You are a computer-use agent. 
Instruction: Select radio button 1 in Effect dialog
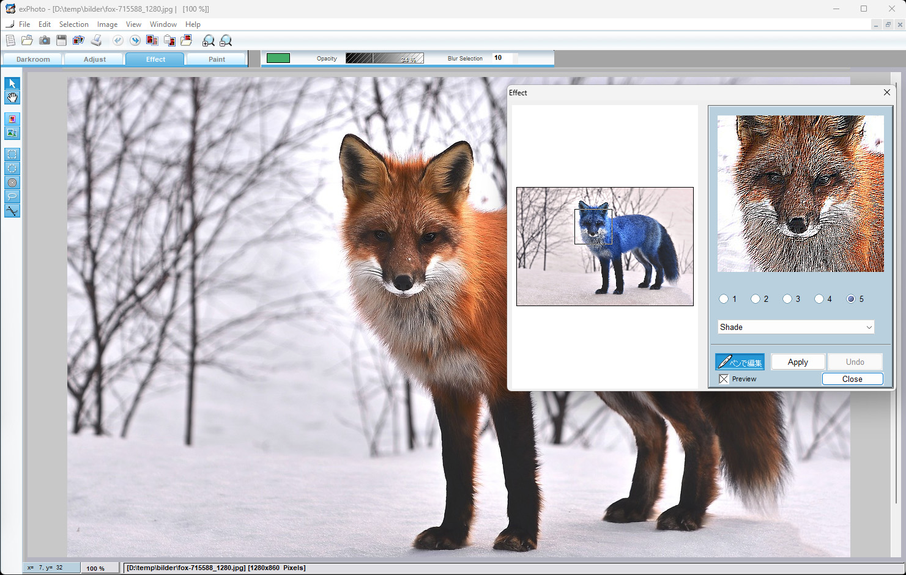(x=724, y=299)
